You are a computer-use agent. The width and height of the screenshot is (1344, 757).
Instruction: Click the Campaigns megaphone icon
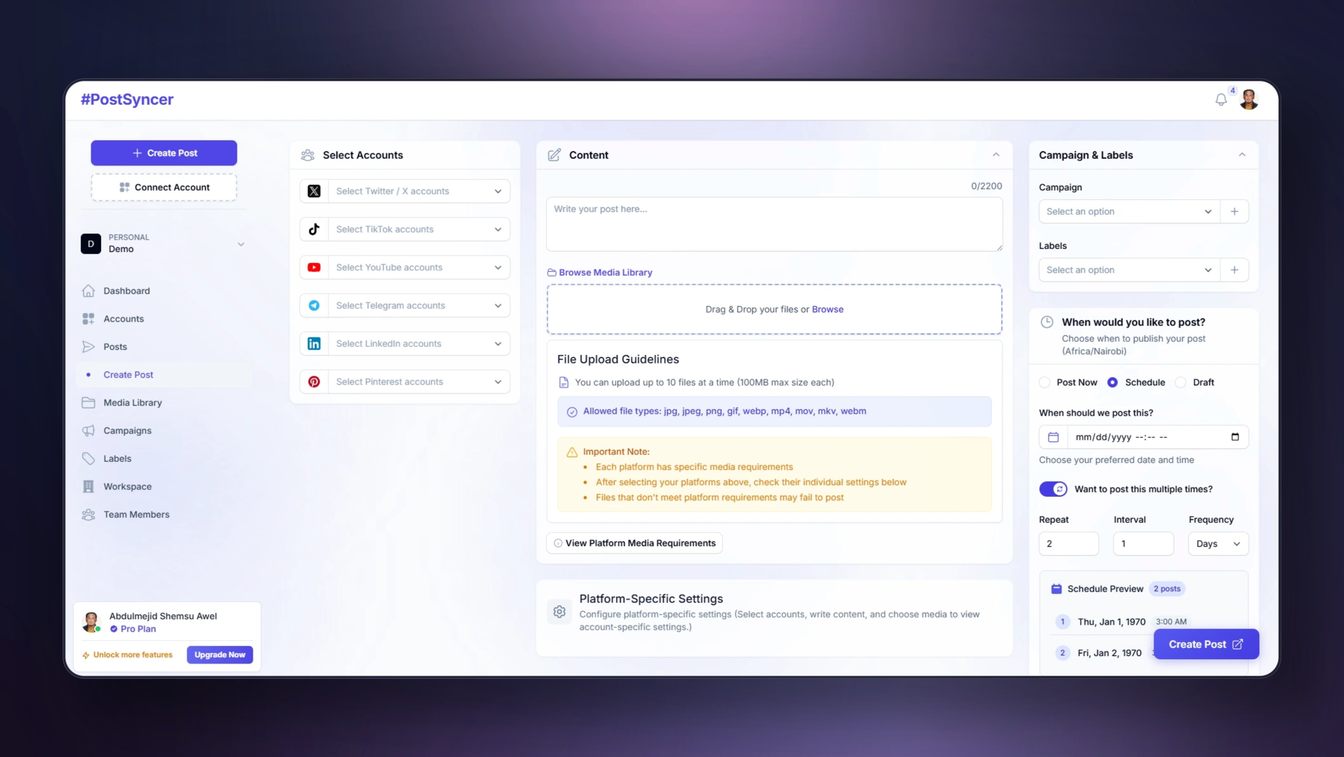click(88, 431)
